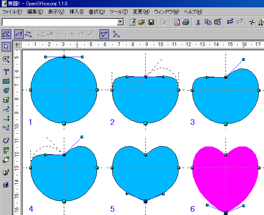Export directly as PDF
Viewport: 264px width, 215px height.
[x=177, y=22]
